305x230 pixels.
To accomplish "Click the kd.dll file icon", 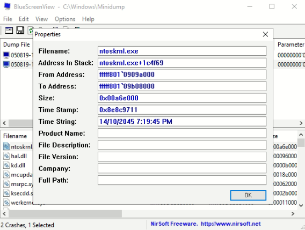I will pos(6,165).
